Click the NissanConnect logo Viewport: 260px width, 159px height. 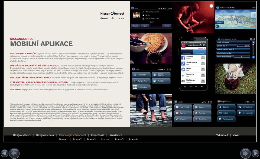click(112, 13)
